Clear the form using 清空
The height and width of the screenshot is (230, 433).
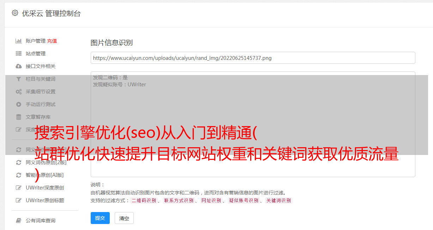(x=124, y=218)
